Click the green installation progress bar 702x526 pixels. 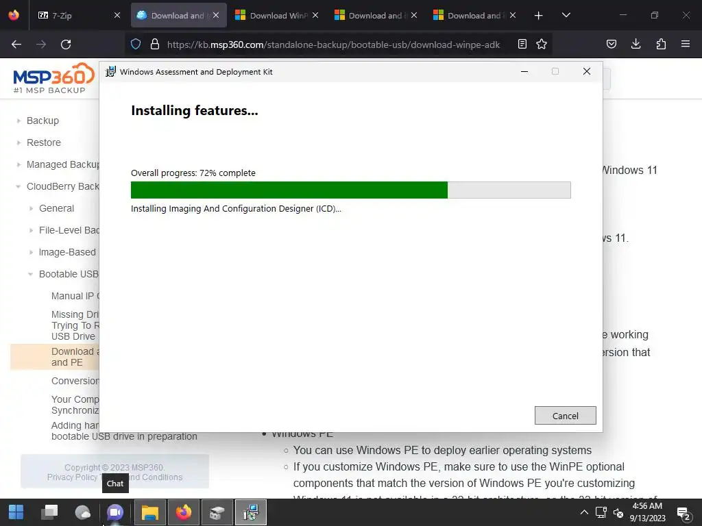[289, 190]
